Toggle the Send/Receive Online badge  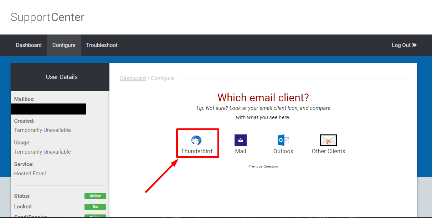(95, 216)
